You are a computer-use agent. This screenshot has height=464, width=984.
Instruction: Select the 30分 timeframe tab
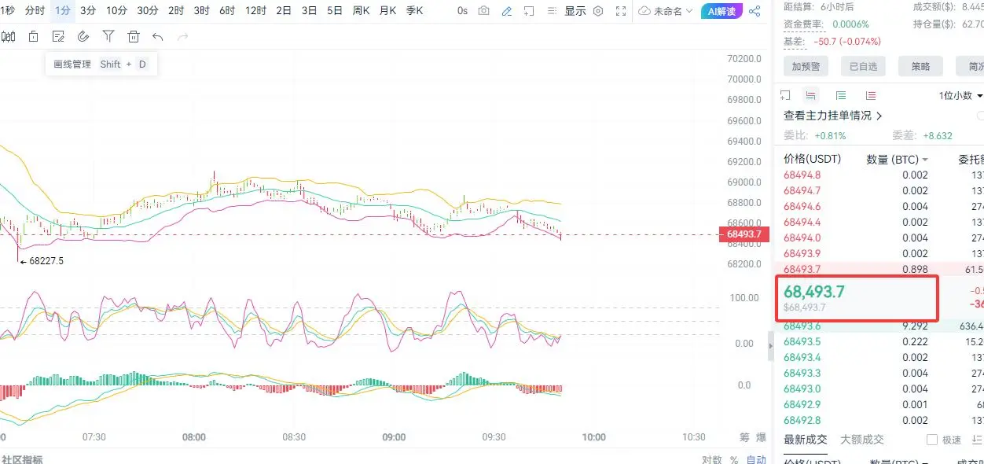(147, 11)
